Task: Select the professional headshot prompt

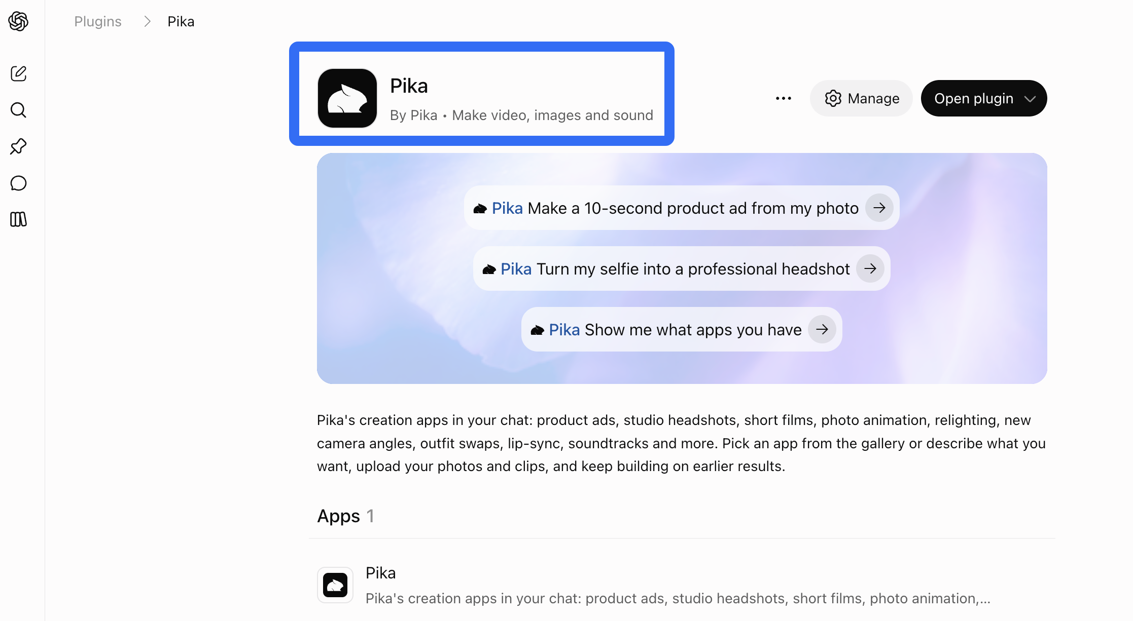Action: [682, 268]
